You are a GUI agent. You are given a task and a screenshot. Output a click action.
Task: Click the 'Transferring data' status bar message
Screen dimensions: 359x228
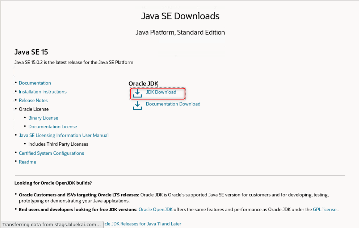[x=52, y=224]
